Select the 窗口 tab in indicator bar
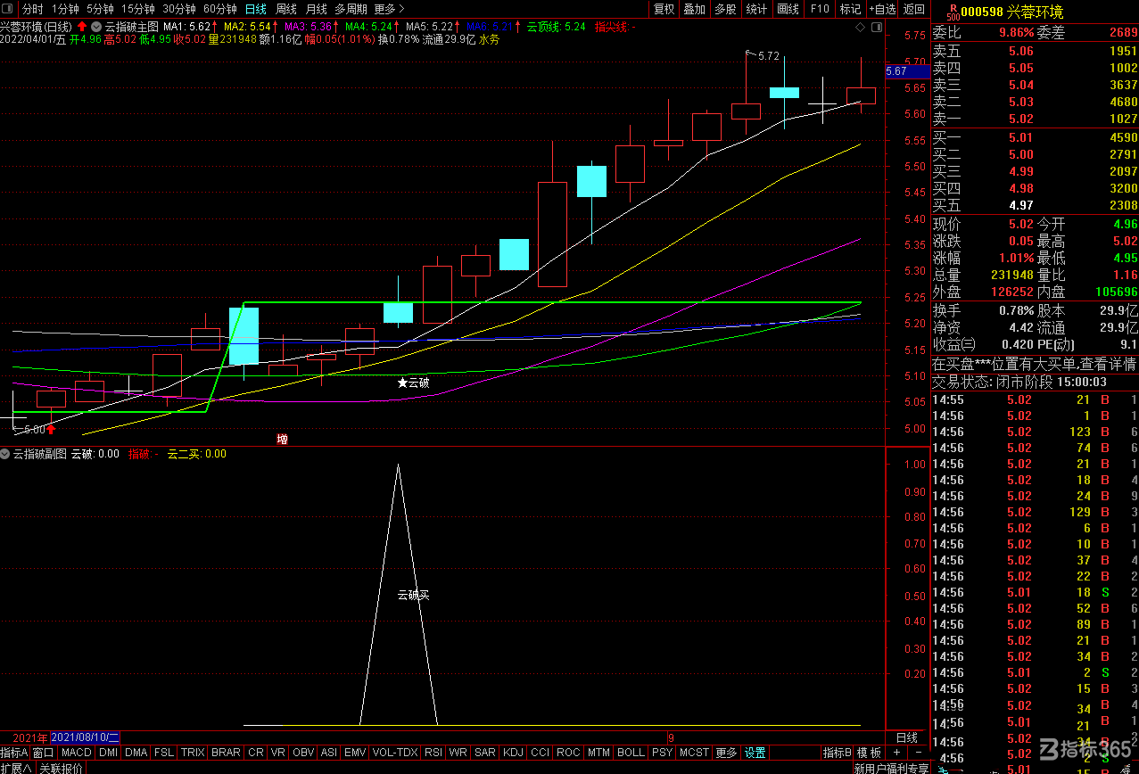Screen dimensions: 1139x774 (x=44, y=753)
